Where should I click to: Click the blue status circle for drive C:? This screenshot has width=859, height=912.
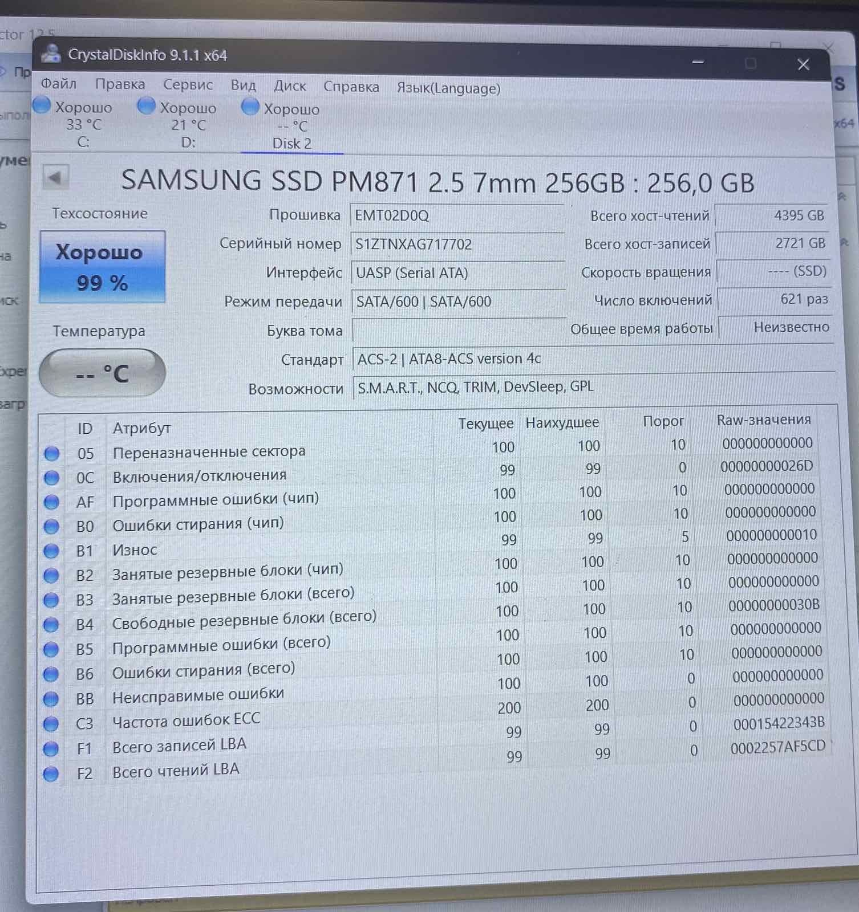(42, 105)
